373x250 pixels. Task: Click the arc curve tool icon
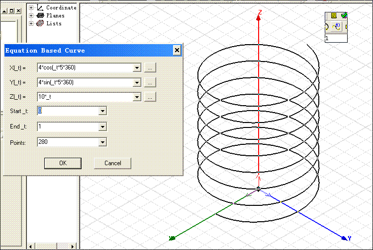pyautogui.click(x=326, y=27)
